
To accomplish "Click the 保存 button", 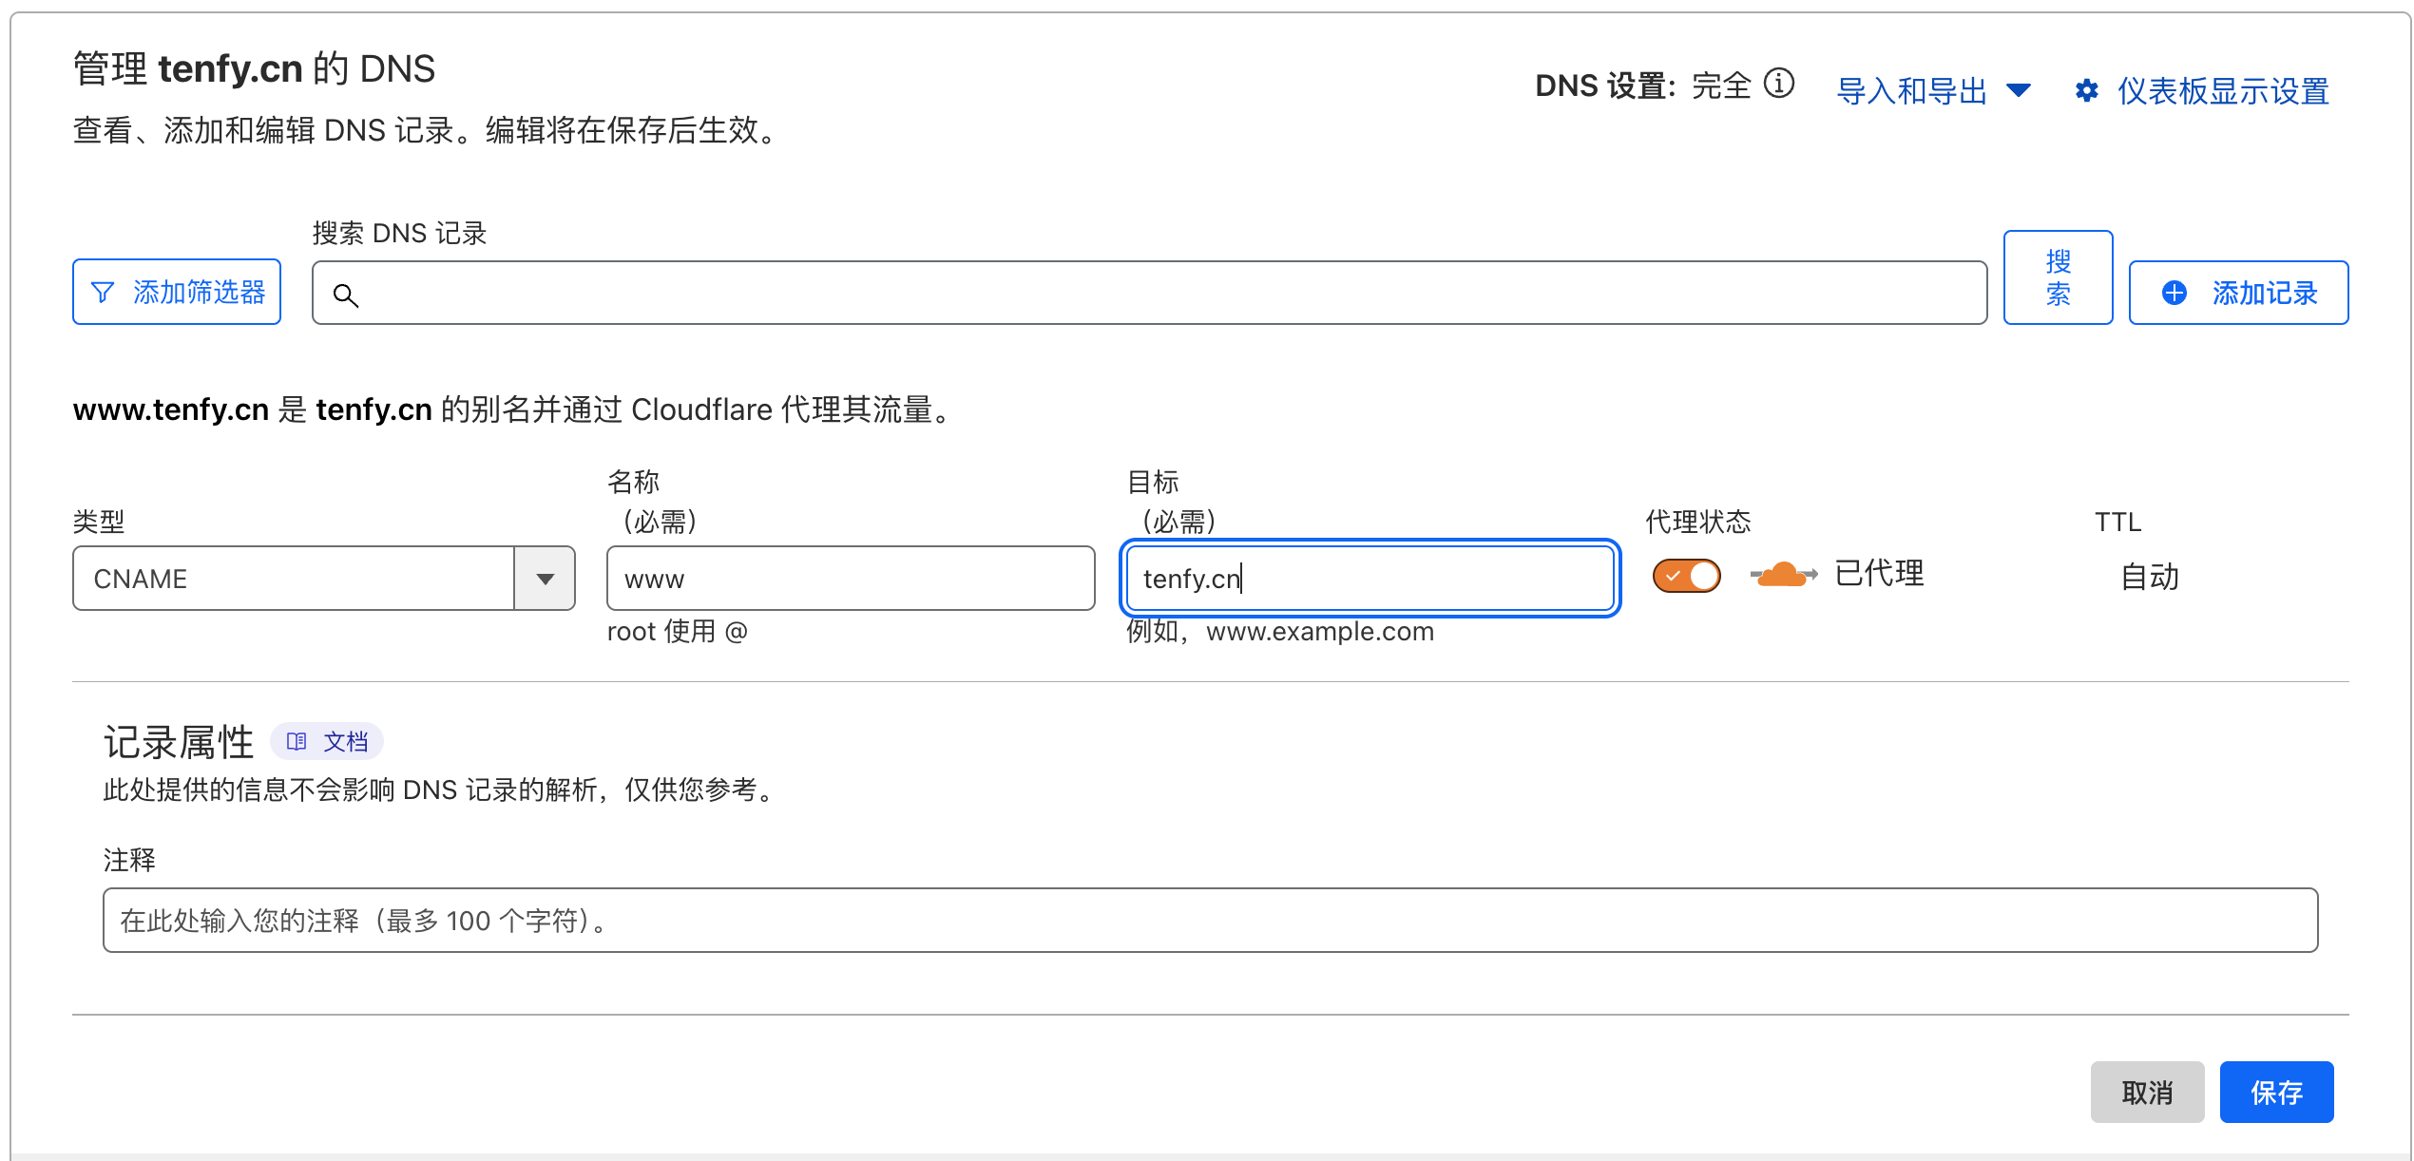I will click(2276, 1092).
